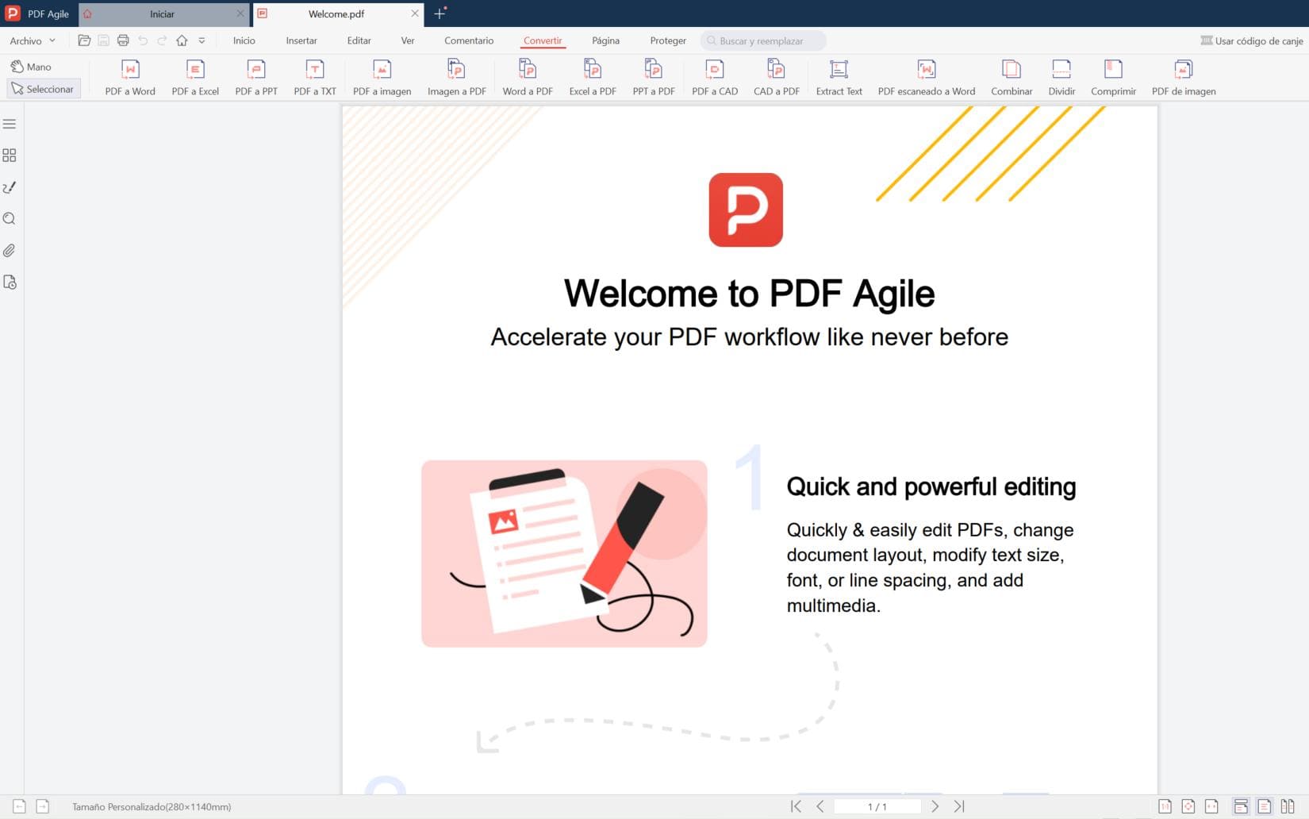
Task: Select the Welcome.pdf document tab
Action: coord(336,13)
